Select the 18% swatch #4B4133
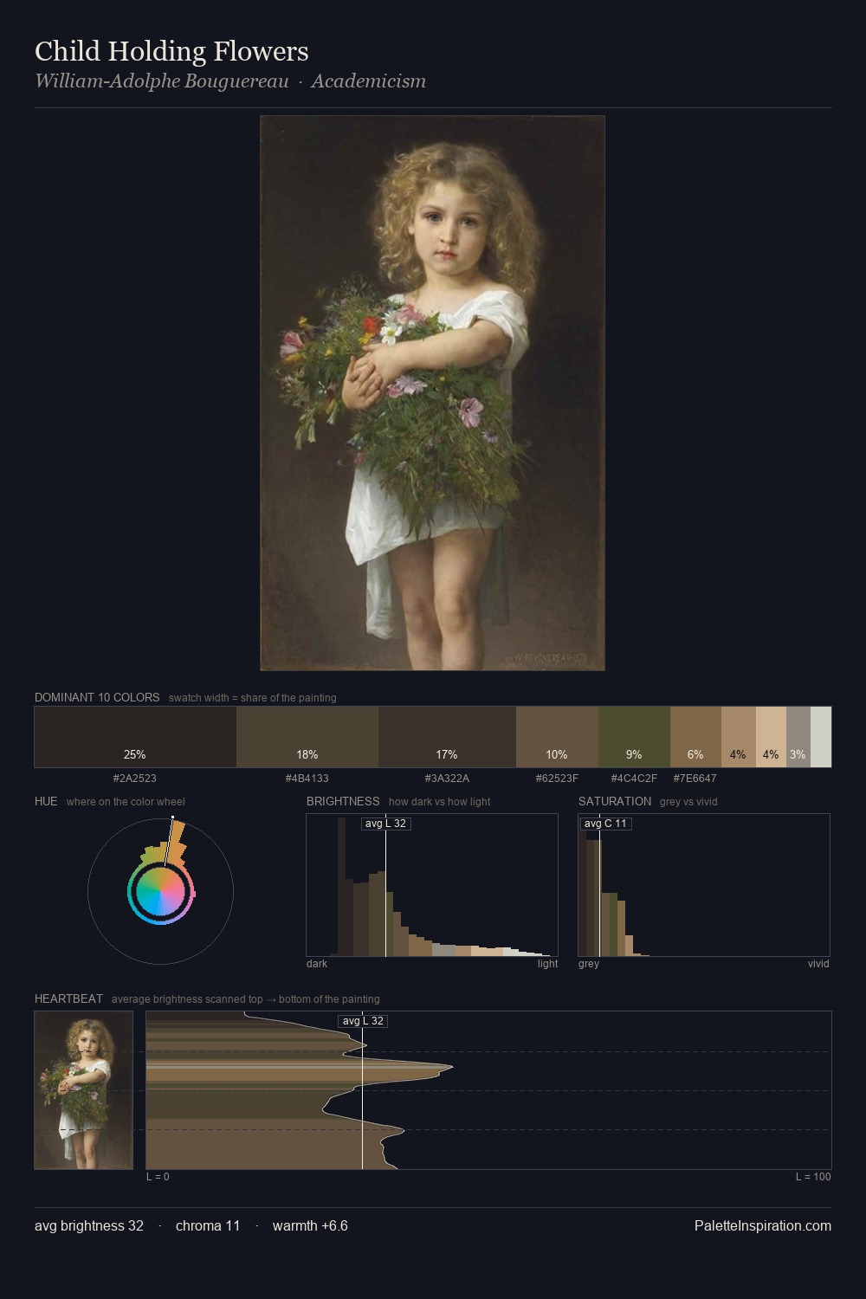This screenshot has width=866, height=1299. [x=307, y=737]
